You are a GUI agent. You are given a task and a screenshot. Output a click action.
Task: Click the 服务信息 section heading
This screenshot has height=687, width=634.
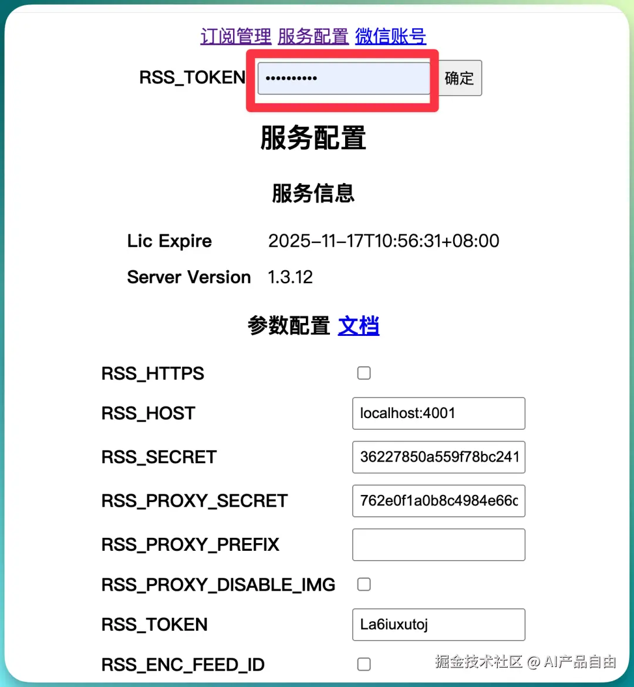click(313, 193)
